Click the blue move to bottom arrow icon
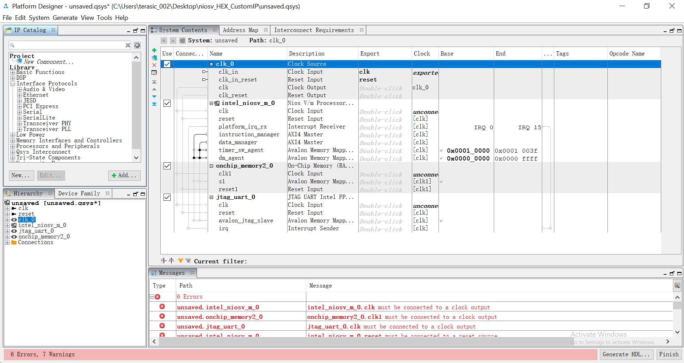The height and width of the screenshot is (363, 684). 154,104
